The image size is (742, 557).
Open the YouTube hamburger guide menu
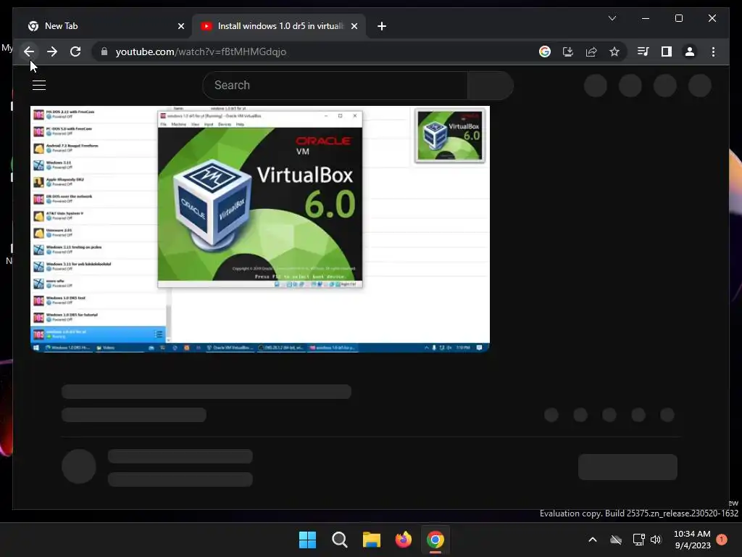tap(39, 86)
